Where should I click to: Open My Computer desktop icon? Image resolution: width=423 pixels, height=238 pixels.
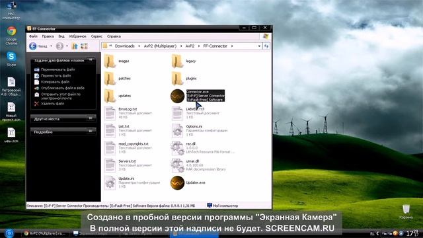point(11,11)
